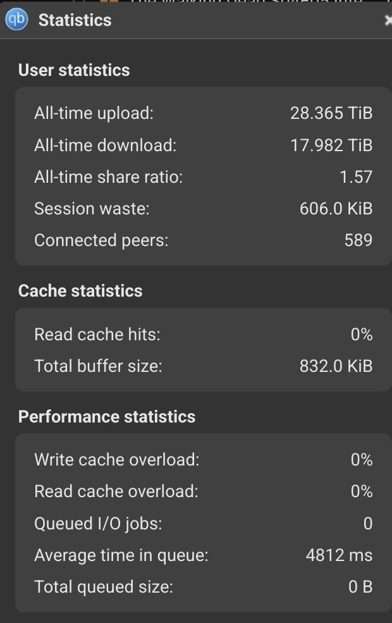Click the 17.982 TiB download value
Image resolution: width=392 pixels, height=623 pixels.
pyautogui.click(x=331, y=145)
